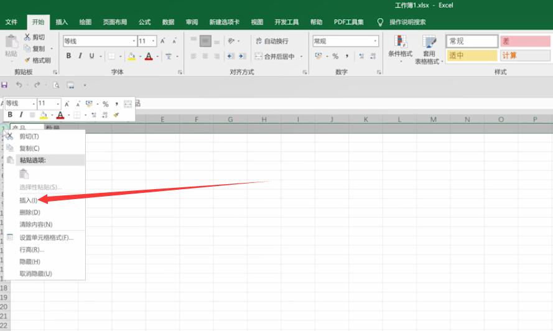Click percent sign in the mini toolbar

(x=106, y=104)
